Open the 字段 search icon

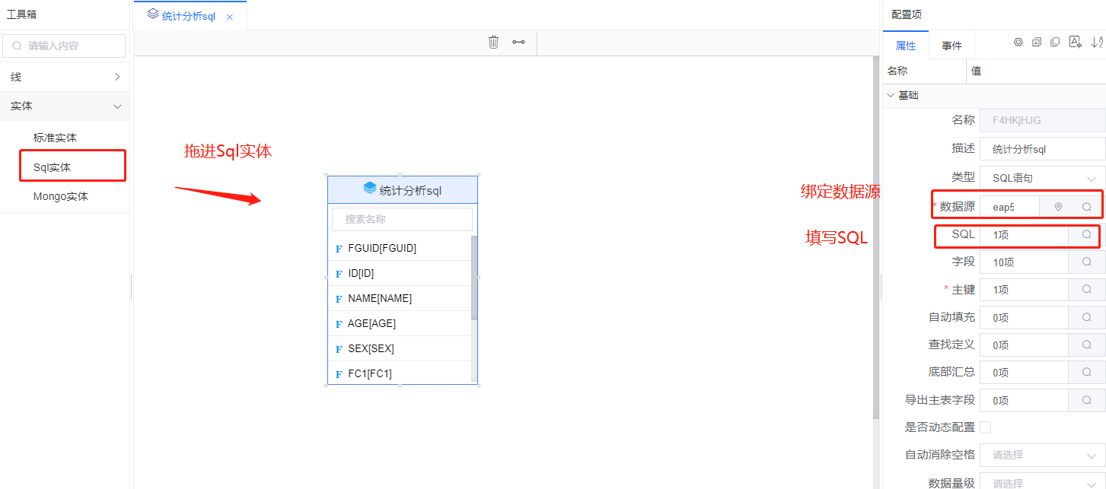[x=1087, y=262]
